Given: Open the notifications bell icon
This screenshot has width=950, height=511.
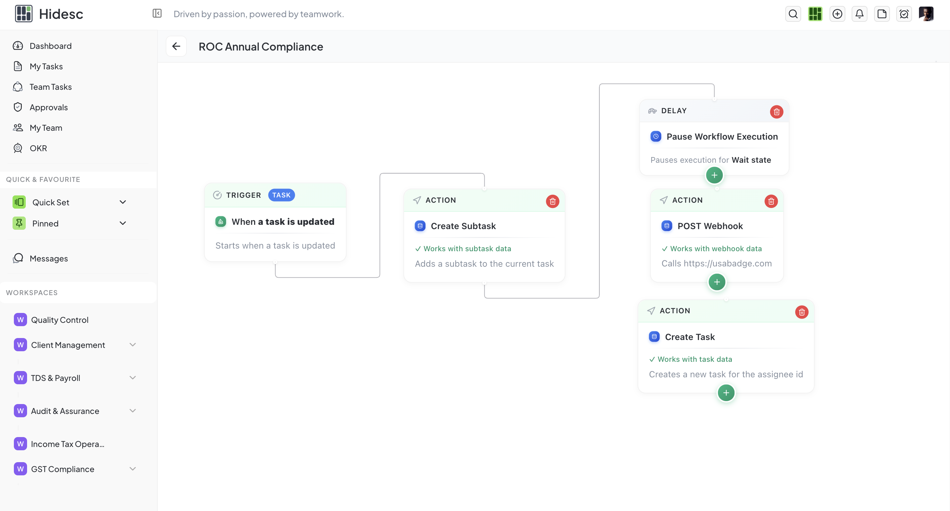Looking at the screenshot, I should 860,14.
